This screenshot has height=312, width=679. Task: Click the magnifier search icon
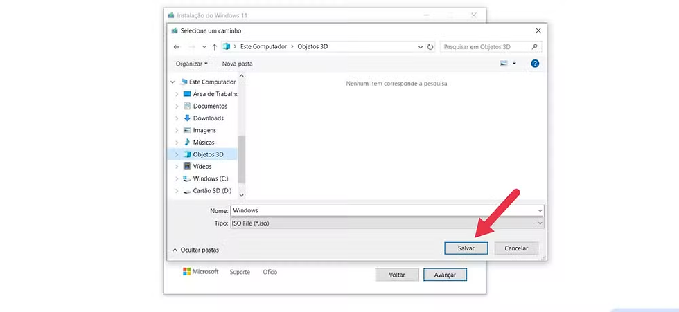coord(535,46)
